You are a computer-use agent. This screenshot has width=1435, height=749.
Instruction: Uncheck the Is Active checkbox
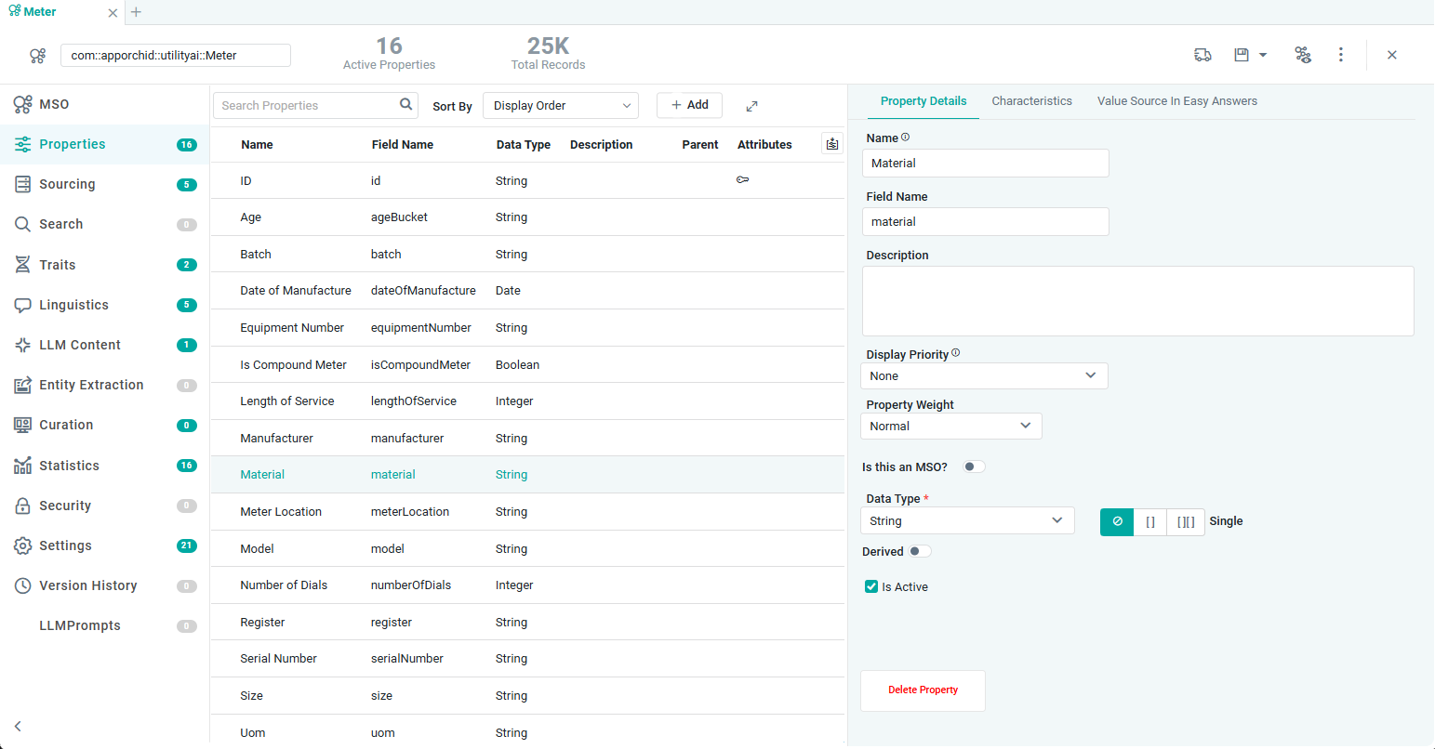pos(871,586)
